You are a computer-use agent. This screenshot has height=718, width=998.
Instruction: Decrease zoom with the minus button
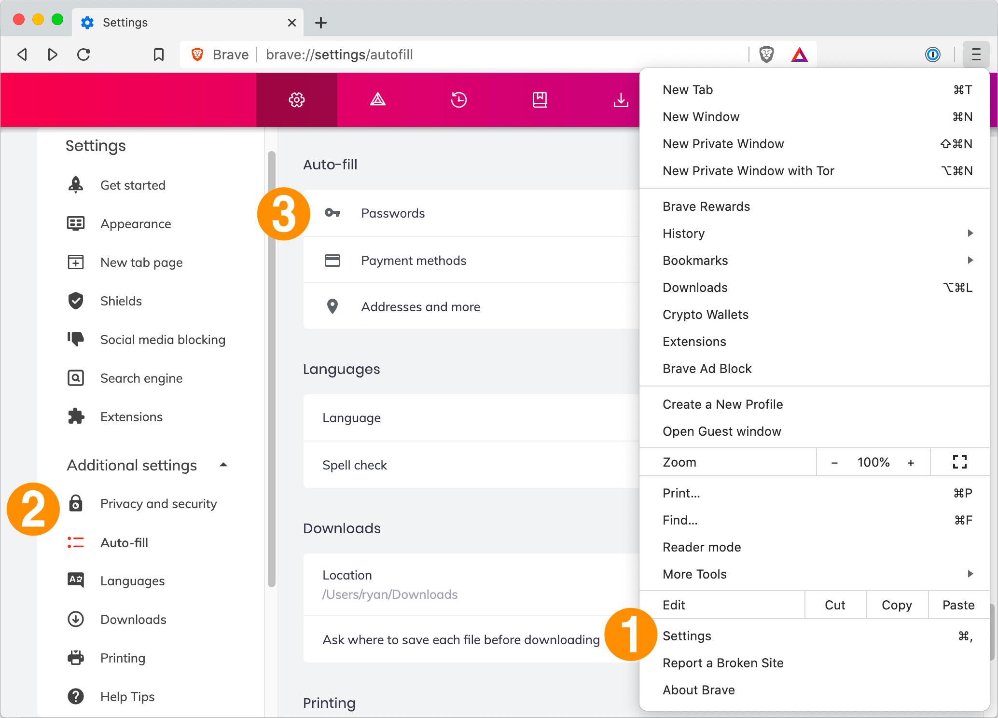[834, 462]
